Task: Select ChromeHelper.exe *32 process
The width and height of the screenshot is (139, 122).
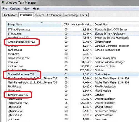Action: point(73,42)
